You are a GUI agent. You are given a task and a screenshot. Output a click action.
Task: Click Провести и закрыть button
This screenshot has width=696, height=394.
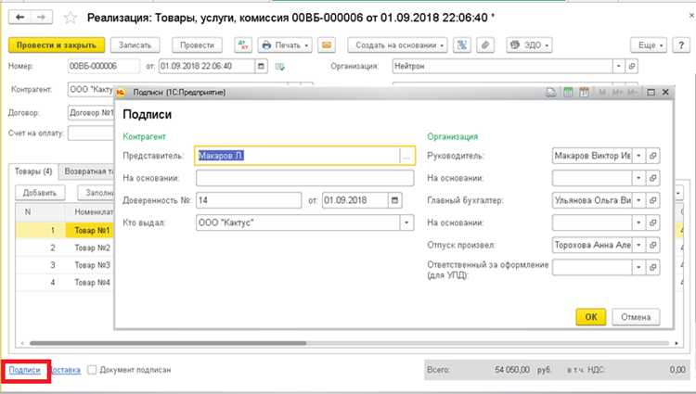(x=57, y=45)
